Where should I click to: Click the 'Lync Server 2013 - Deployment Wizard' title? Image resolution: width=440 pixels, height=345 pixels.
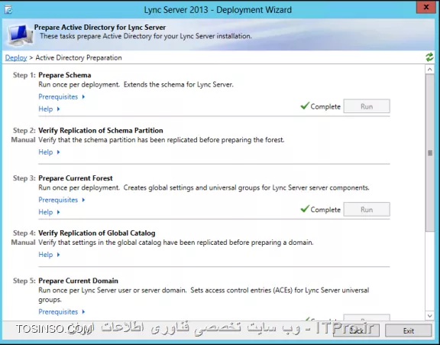tap(218, 10)
